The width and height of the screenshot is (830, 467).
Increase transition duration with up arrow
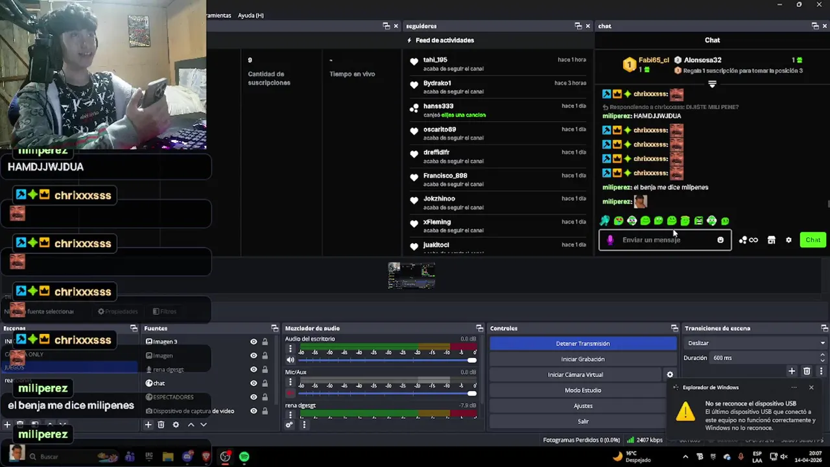coord(822,355)
